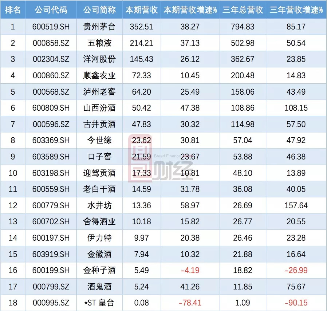Click the three-year growth 23.85
Viewport: 327px width, 311px height.
pos(296,59)
